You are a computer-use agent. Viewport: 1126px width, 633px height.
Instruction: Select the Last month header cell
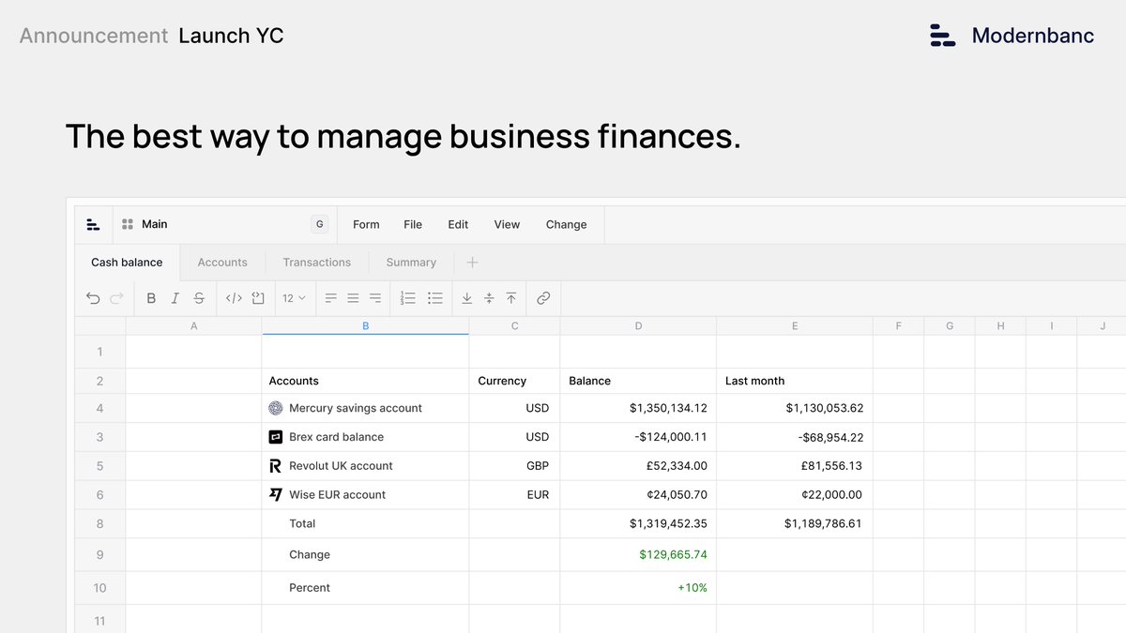click(795, 381)
